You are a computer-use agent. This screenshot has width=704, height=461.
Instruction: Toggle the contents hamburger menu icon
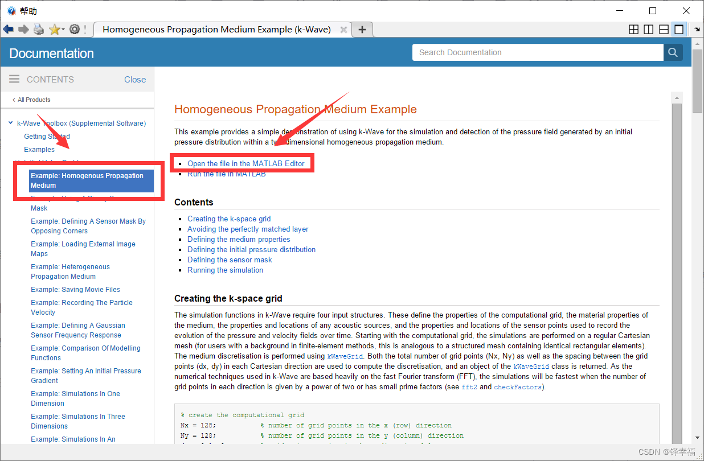[x=14, y=79]
